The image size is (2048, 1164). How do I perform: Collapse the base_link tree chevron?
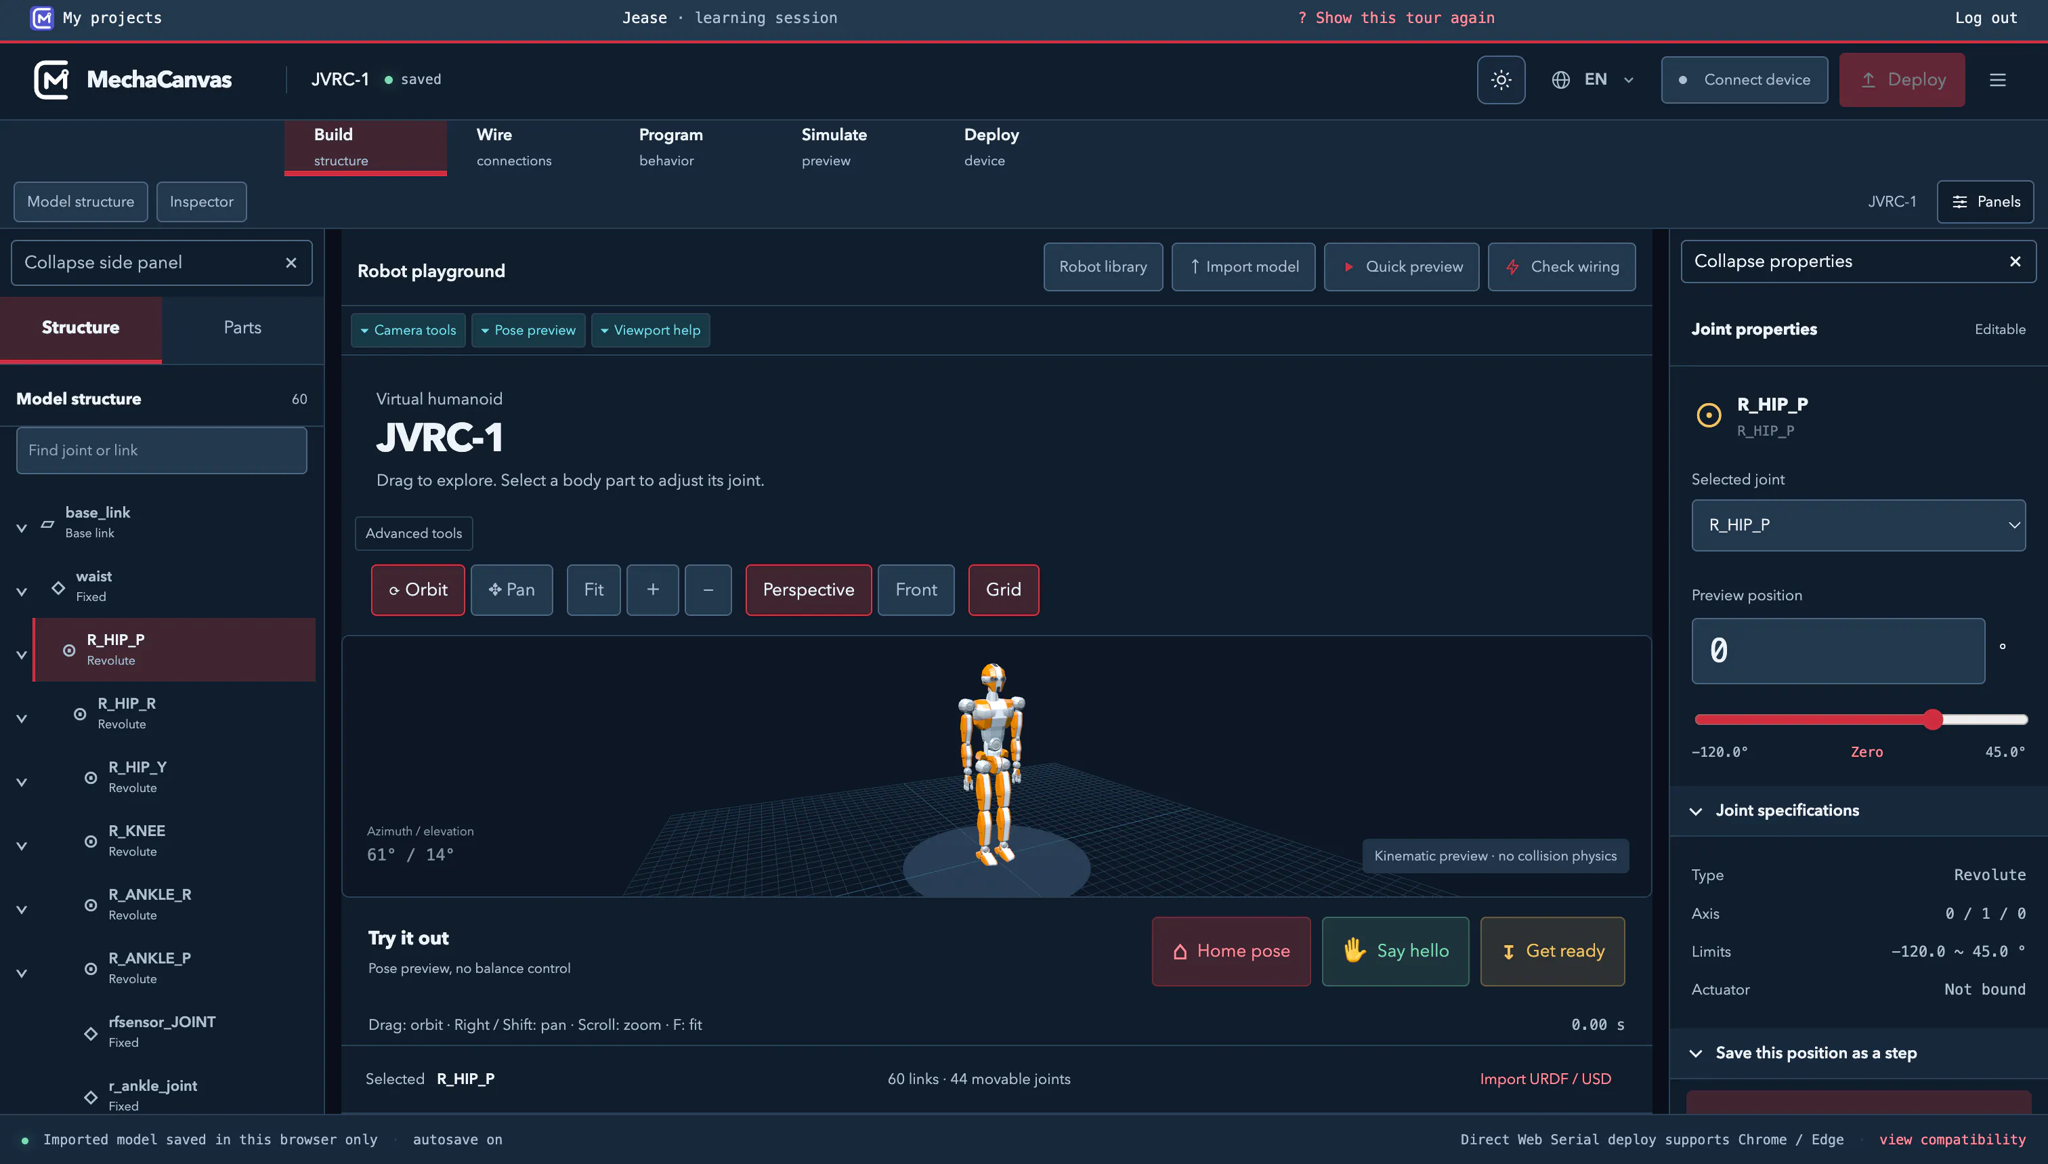[x=22, y=528]
